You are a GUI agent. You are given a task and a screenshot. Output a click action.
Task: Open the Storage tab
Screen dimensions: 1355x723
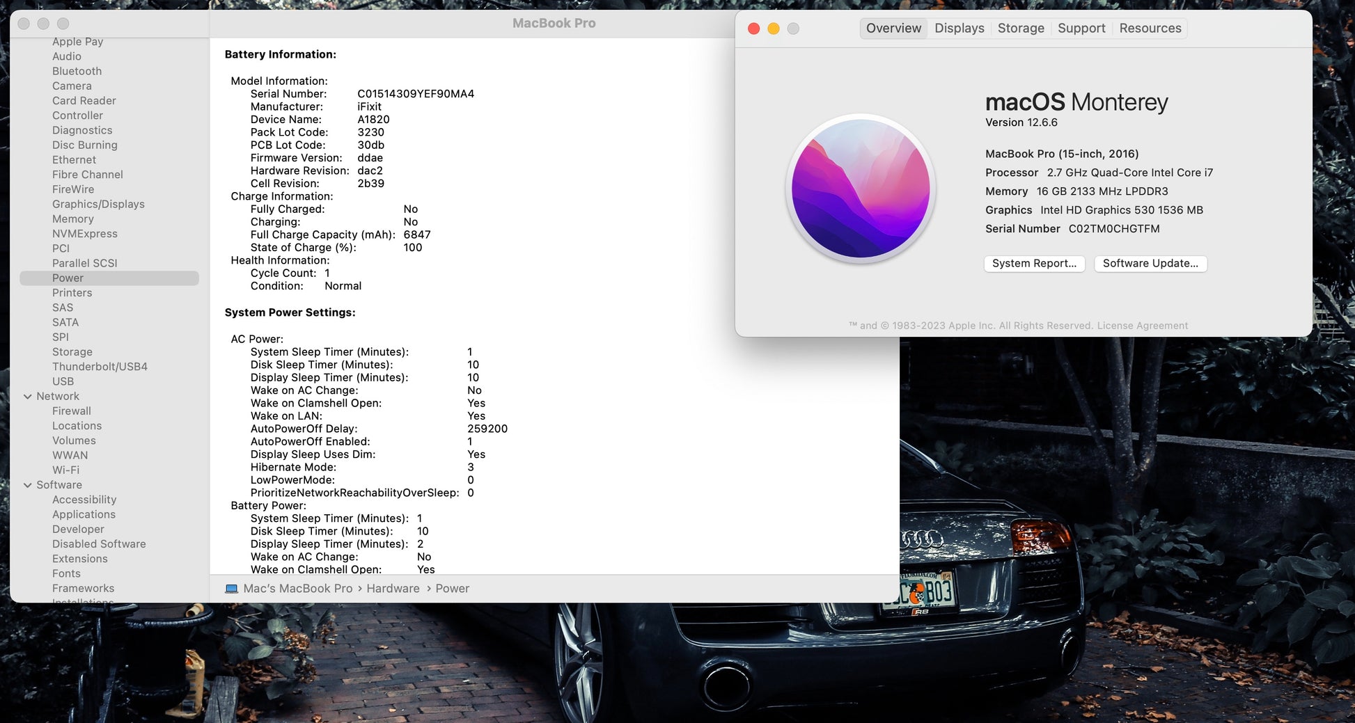(1020, 29)
